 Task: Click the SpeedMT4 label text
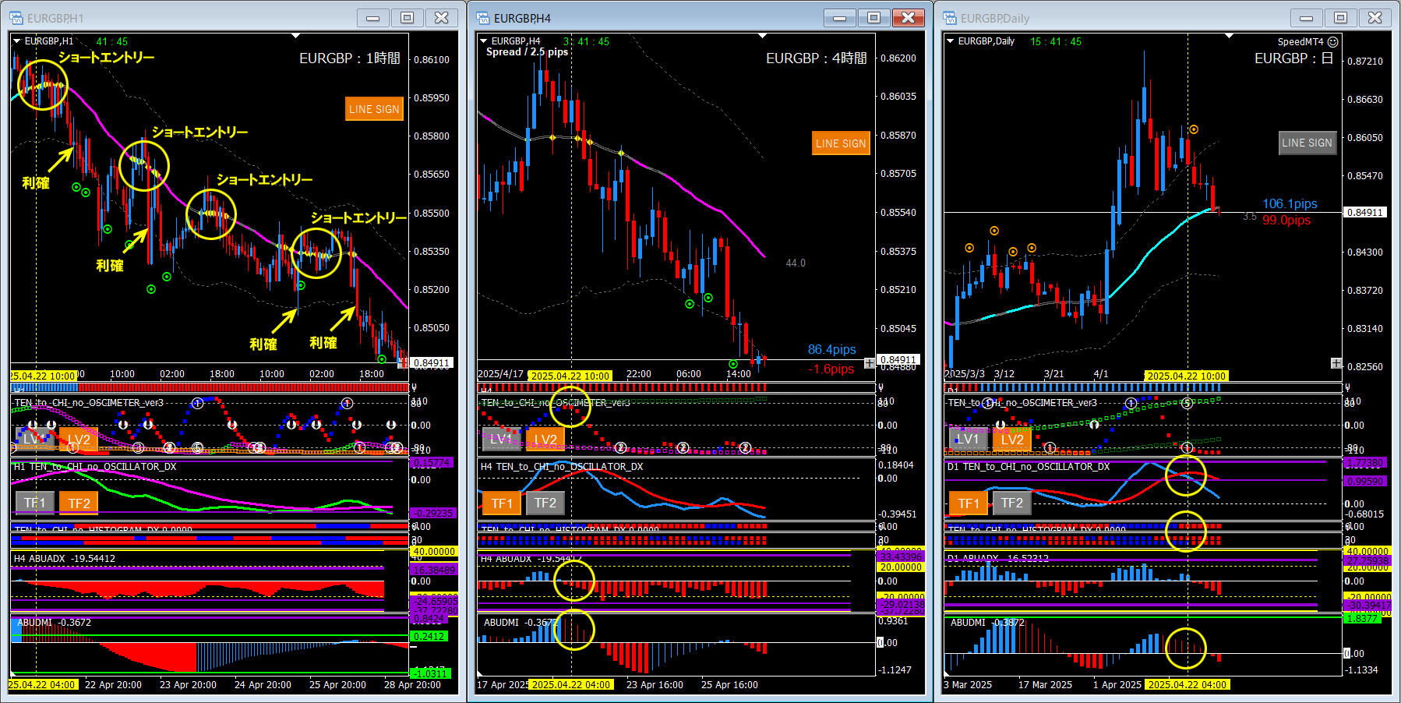click(1300, 42)
